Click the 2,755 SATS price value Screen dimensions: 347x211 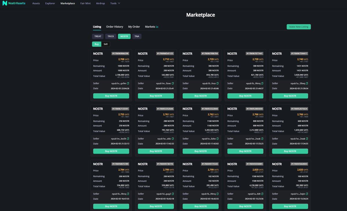pos(124,114)
